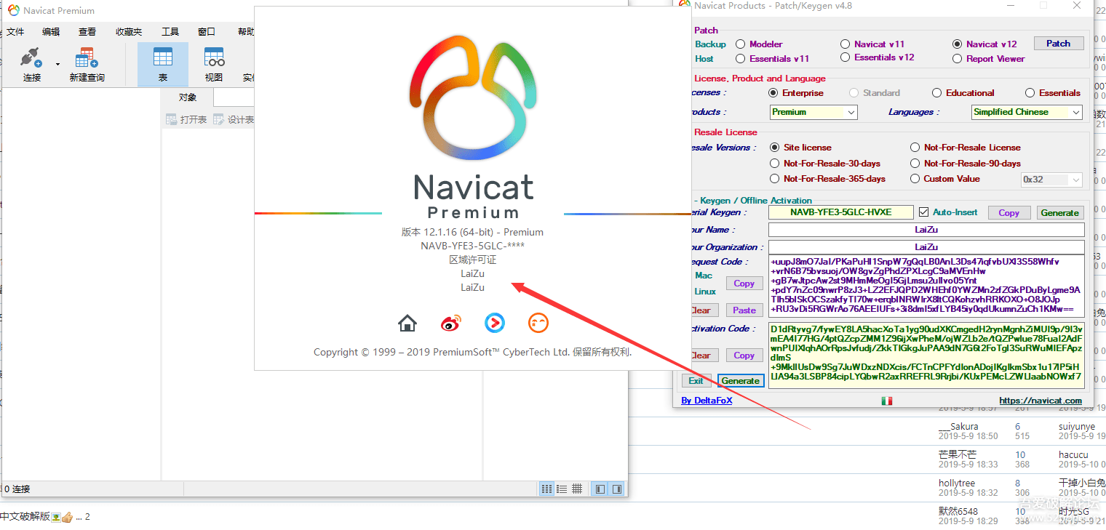Open the 文件 menu
This screenshot has width=1106, height=530.
coord(15,32)
